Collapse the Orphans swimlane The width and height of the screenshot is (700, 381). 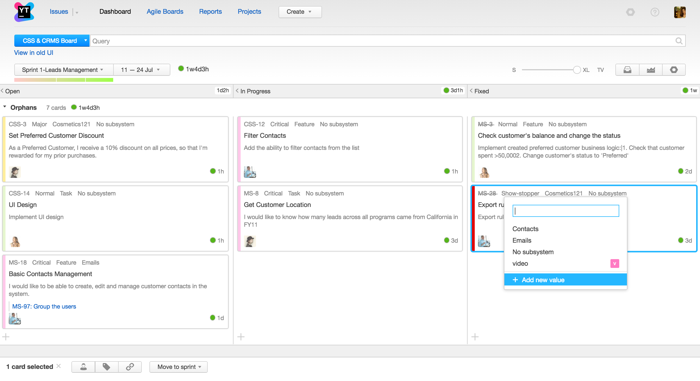pos(5,107)
